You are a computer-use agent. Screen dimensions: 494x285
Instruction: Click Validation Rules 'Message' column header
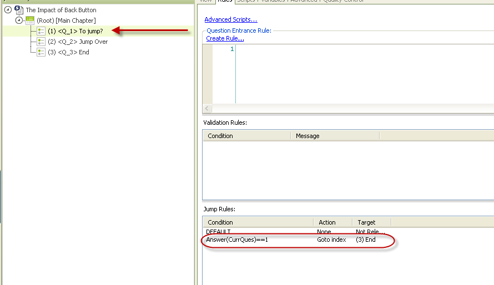(335, 136)
